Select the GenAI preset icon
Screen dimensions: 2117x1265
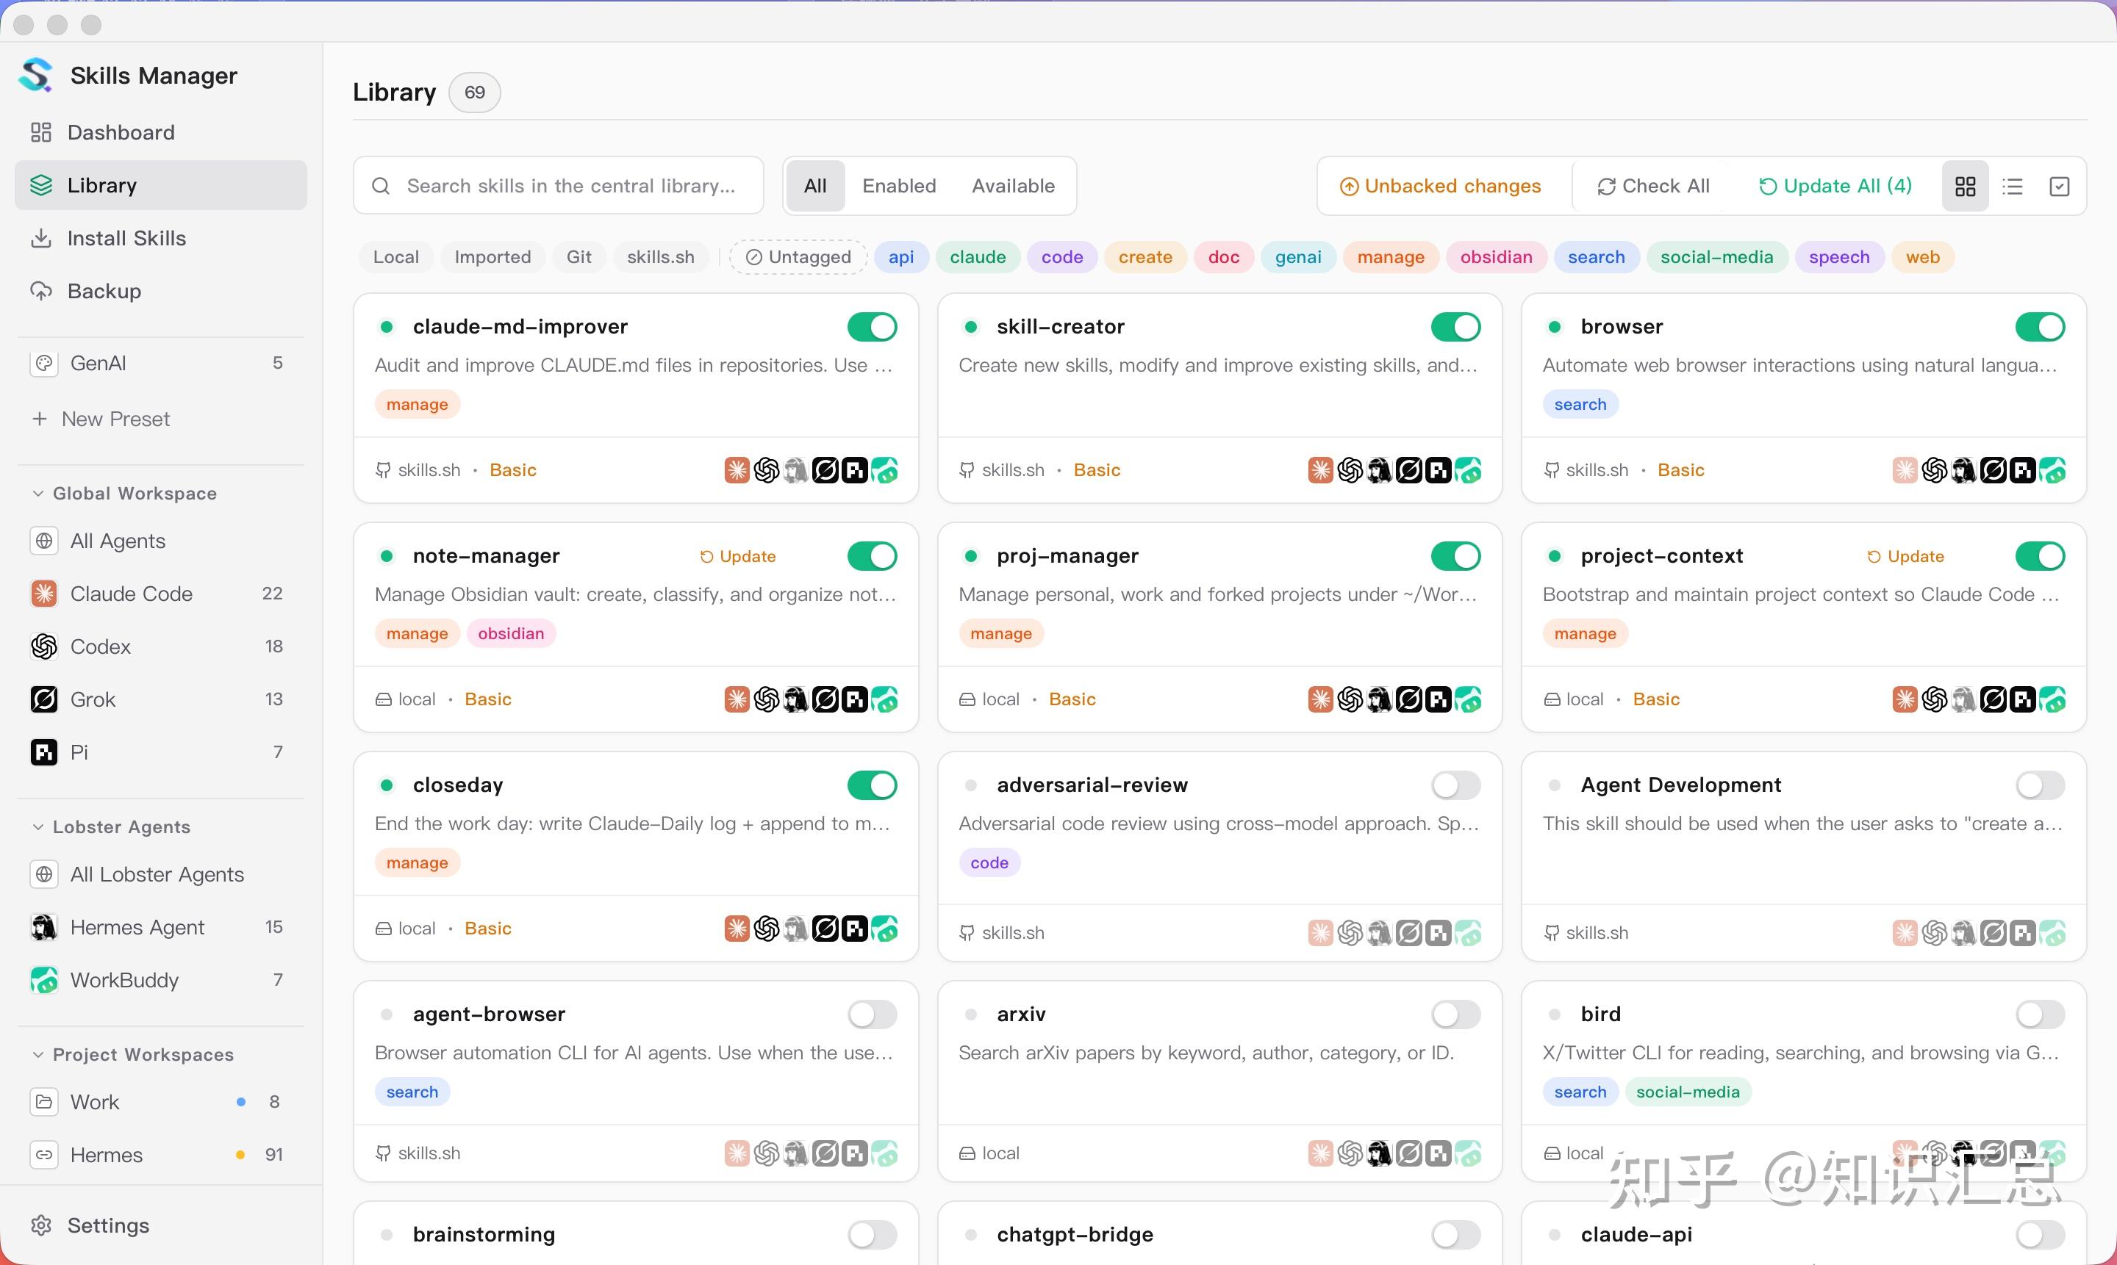[44, 363]
